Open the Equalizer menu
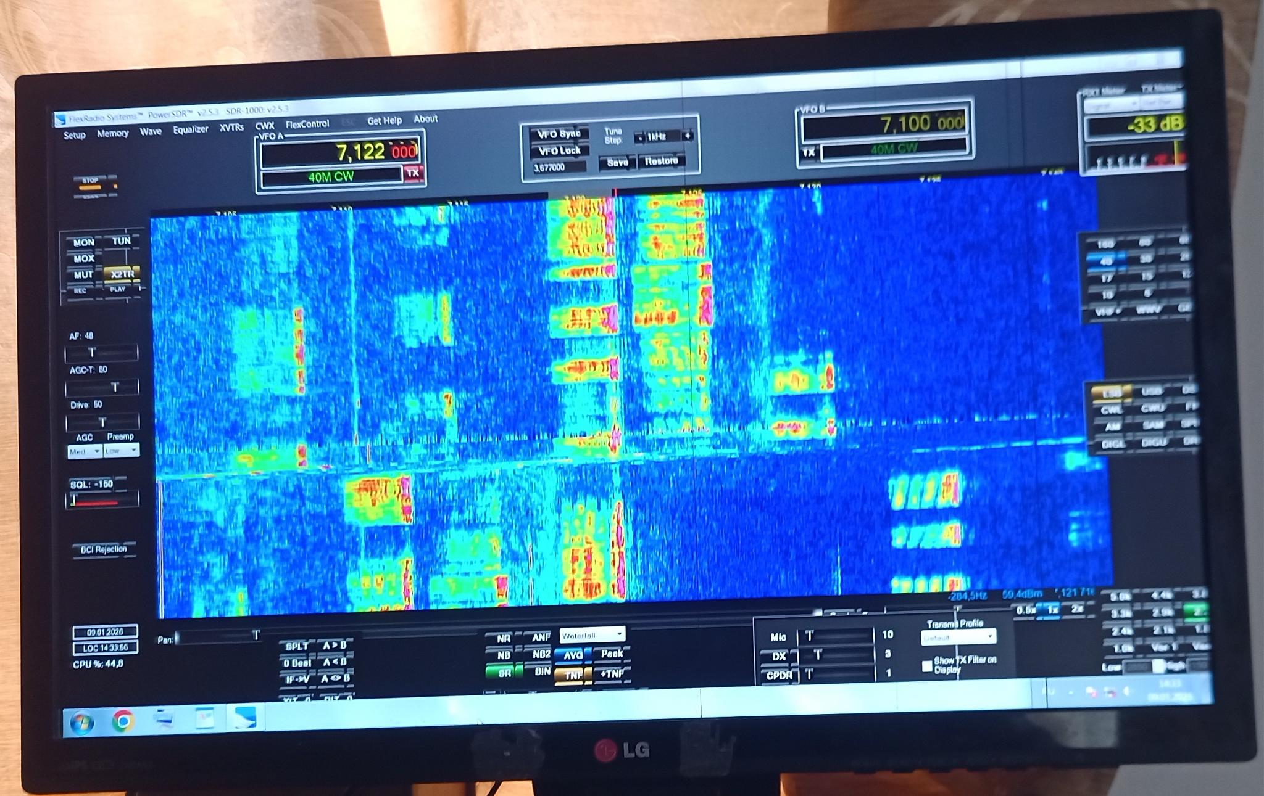 [190, 129]
